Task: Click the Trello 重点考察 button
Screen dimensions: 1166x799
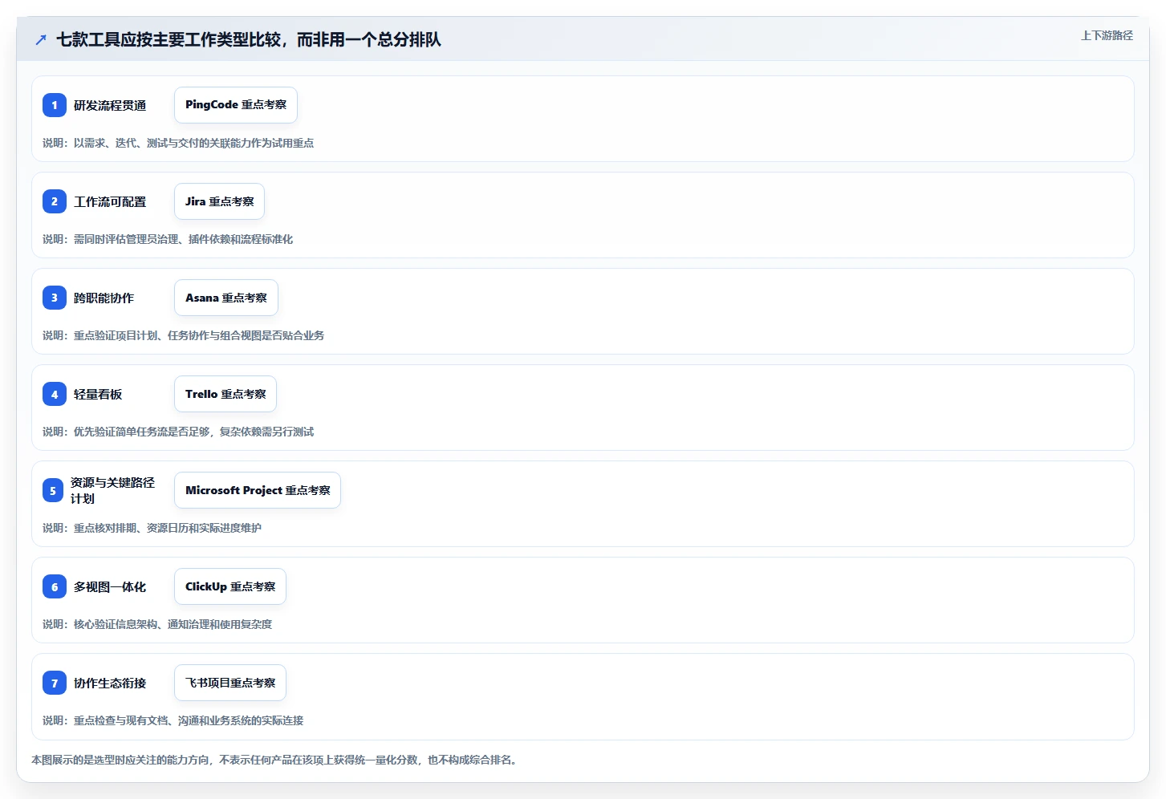Action: click(225, 394)
